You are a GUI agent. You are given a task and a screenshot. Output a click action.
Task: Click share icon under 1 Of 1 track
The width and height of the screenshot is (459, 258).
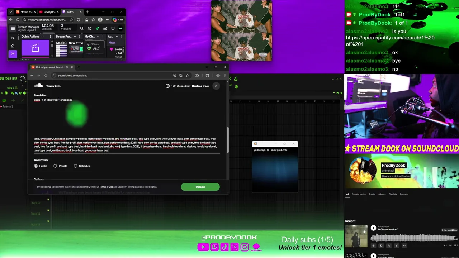373,245
